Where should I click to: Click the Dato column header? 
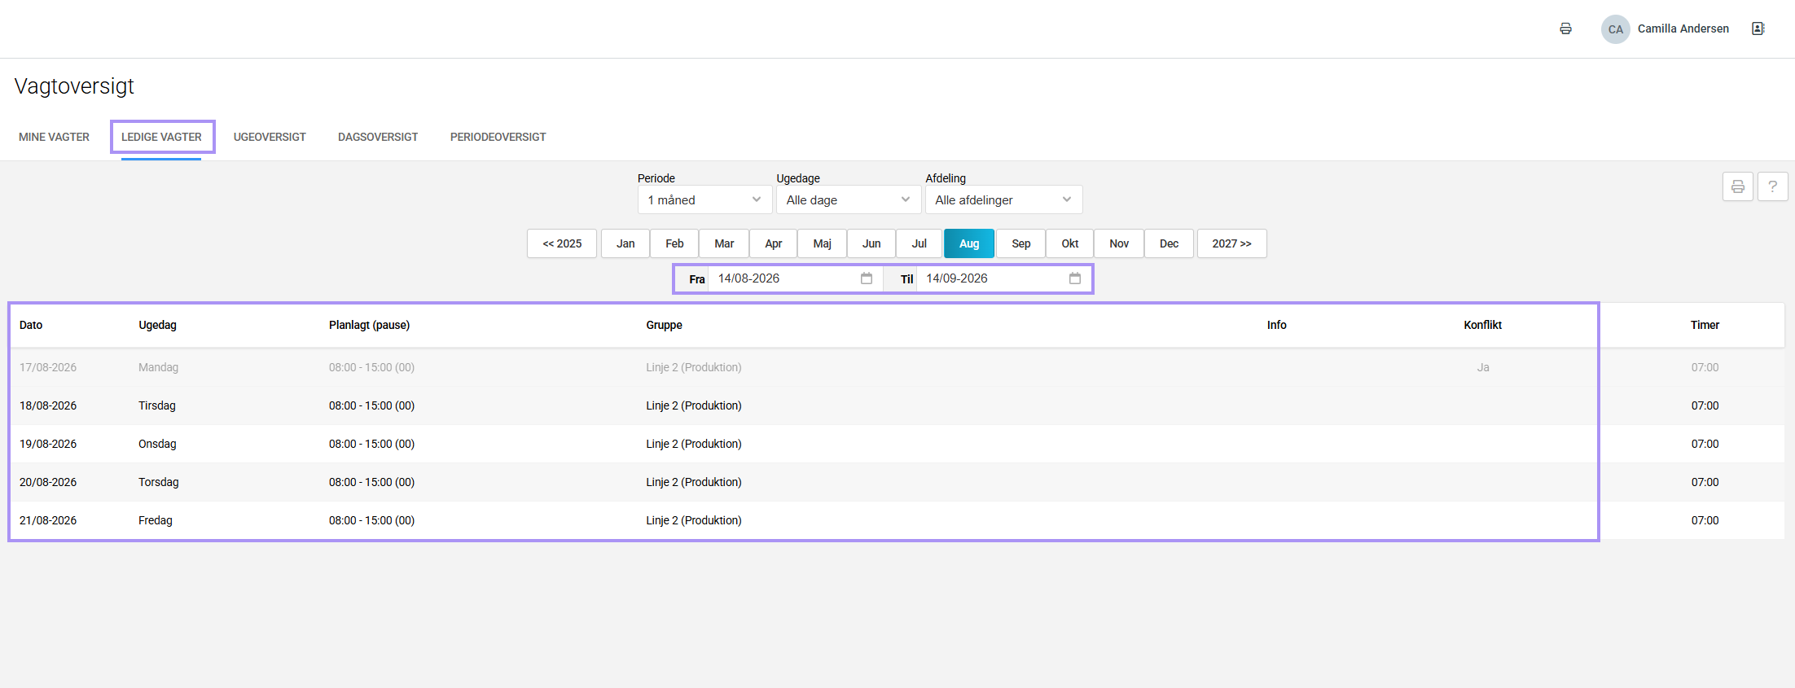click(31, 325)
